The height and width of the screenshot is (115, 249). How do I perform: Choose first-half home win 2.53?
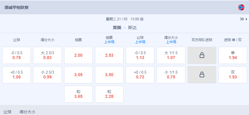point(109,55)
